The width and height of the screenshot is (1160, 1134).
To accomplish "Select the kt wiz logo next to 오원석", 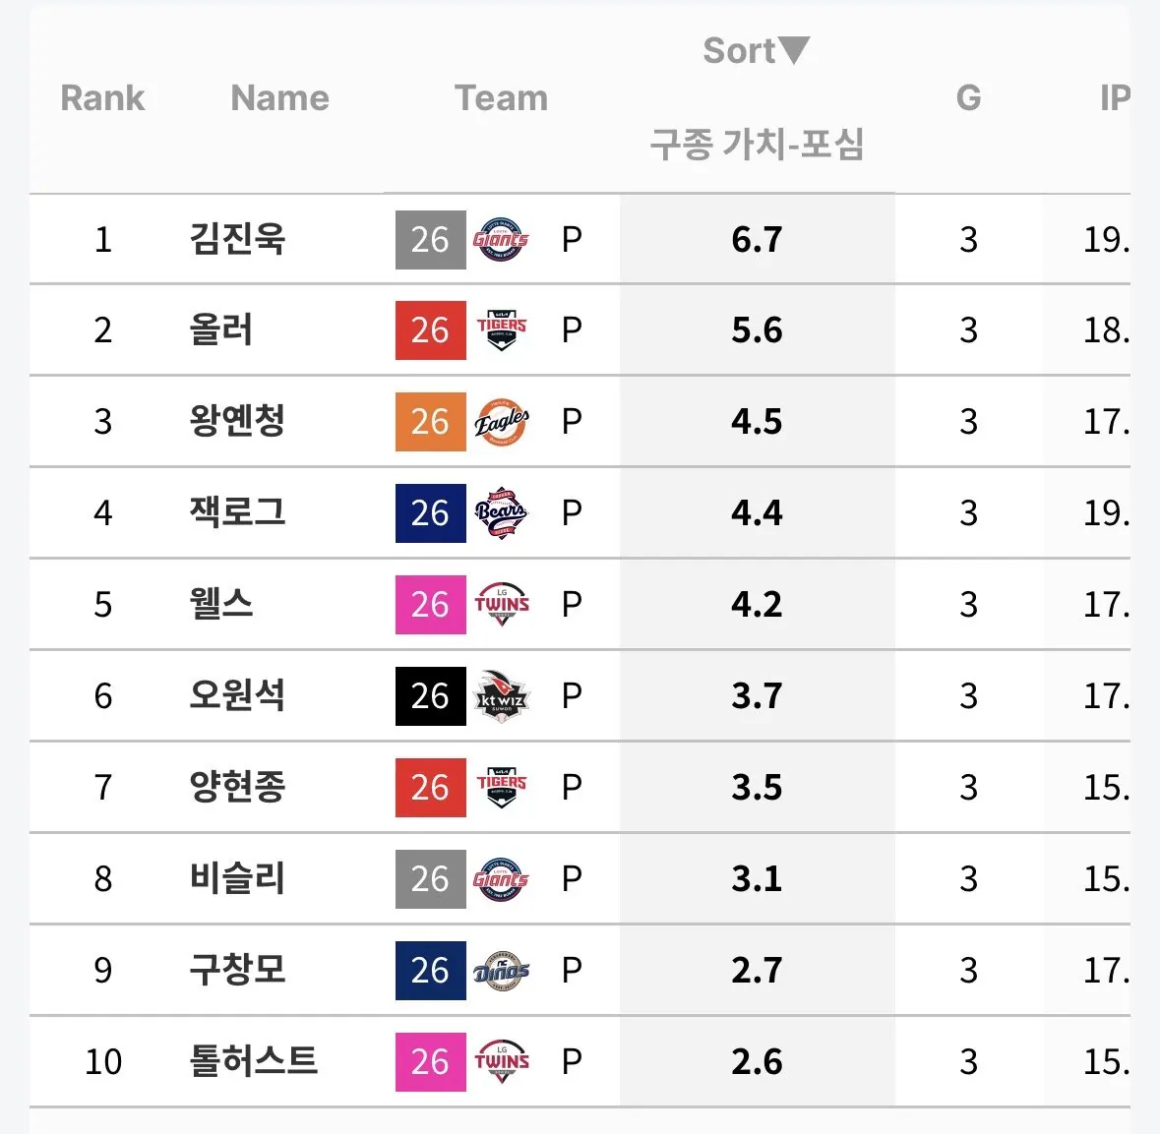I will click(502, 695).
